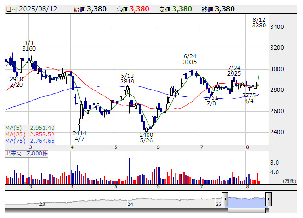Click the 4.0 volume axis label
The image size is (303, 218).
pyautogui.click(x=274, y=173)
